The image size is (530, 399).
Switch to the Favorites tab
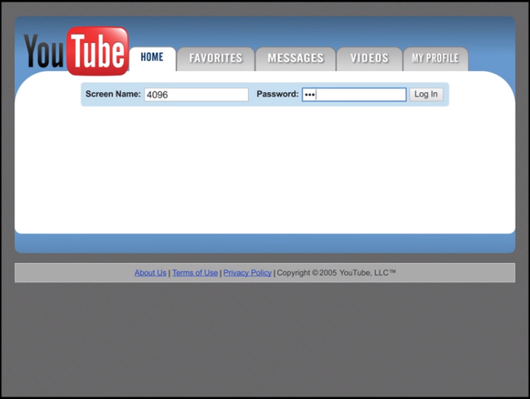pyautogui.click(x=215, y=59)
